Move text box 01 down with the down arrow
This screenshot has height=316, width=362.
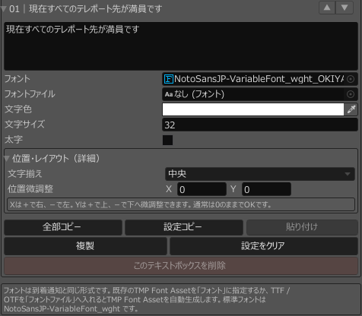point(345,8)
